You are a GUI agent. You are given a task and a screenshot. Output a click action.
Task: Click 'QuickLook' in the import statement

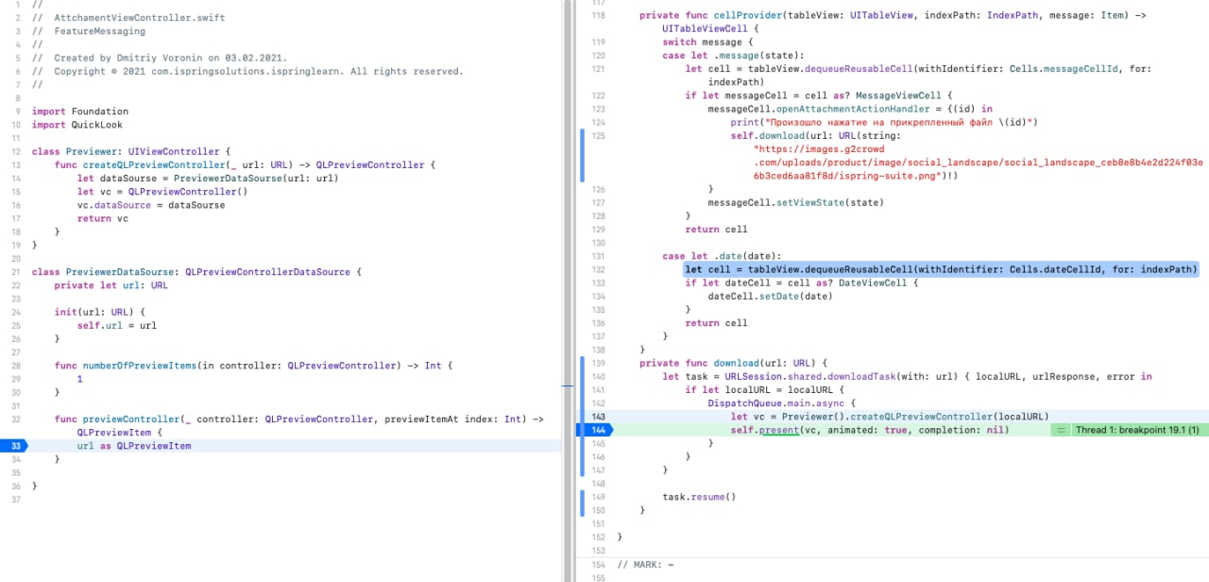(x=96, y=125)
